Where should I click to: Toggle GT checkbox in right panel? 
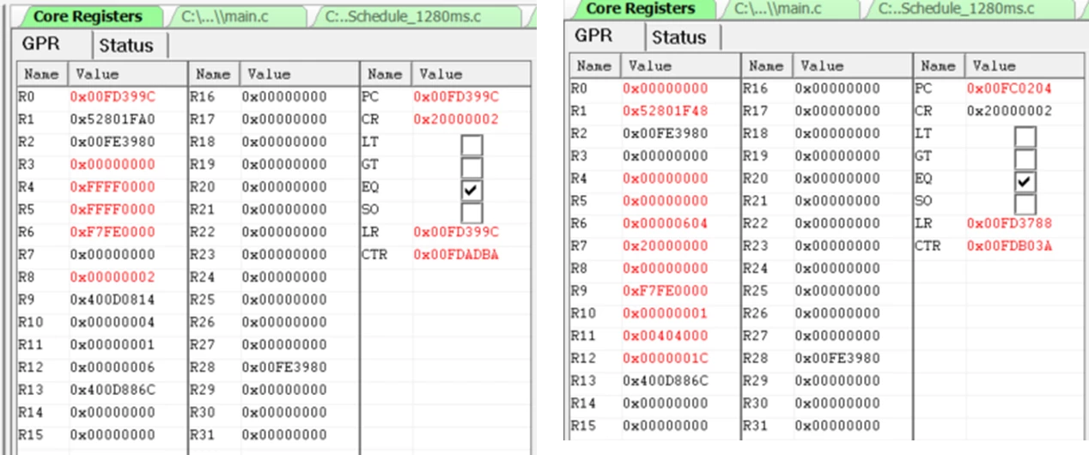pos(1025,159)
